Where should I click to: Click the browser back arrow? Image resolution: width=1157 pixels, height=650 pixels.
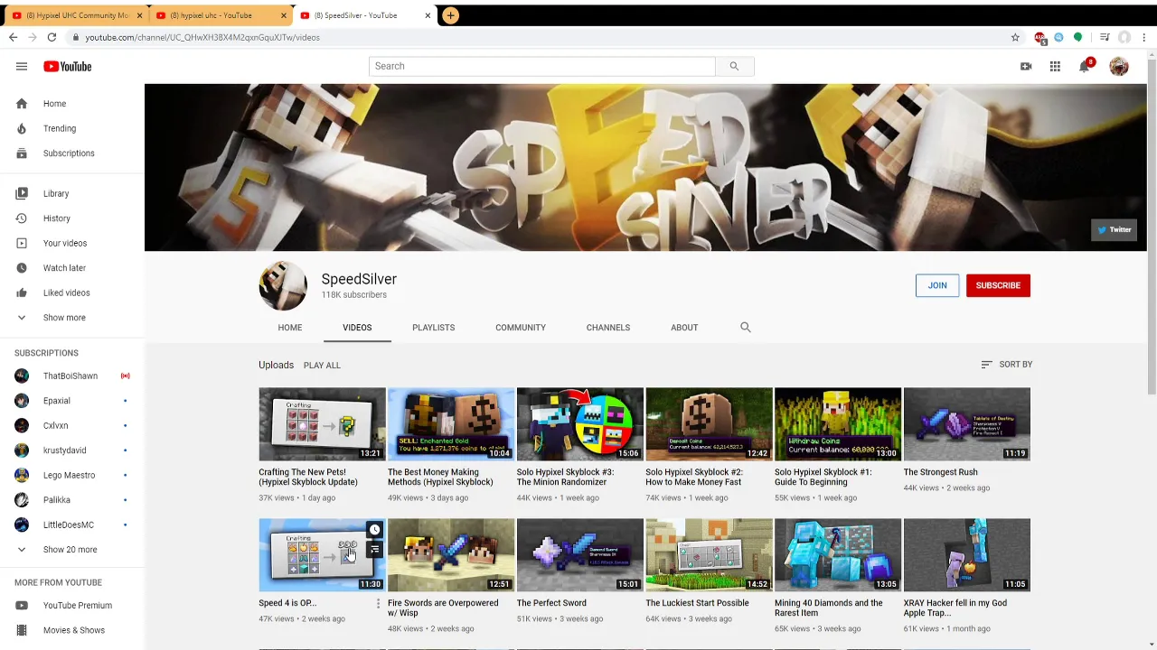pyautogui.click(x=13, y=37)
